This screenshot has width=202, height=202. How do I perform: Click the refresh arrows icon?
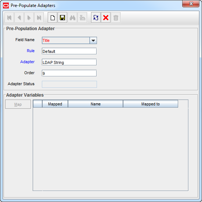pyautogui.click(x=96, y=18)
